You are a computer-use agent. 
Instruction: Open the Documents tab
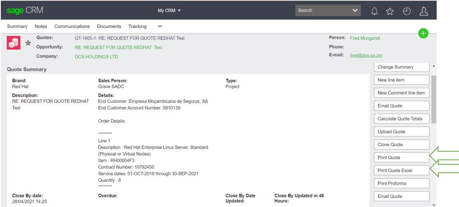109,26
